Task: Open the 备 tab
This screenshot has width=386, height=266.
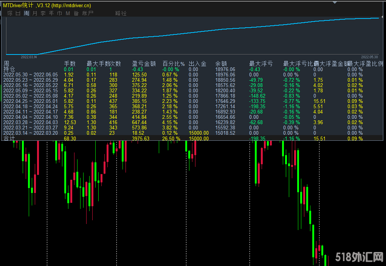Action: [x=76, y=13]
